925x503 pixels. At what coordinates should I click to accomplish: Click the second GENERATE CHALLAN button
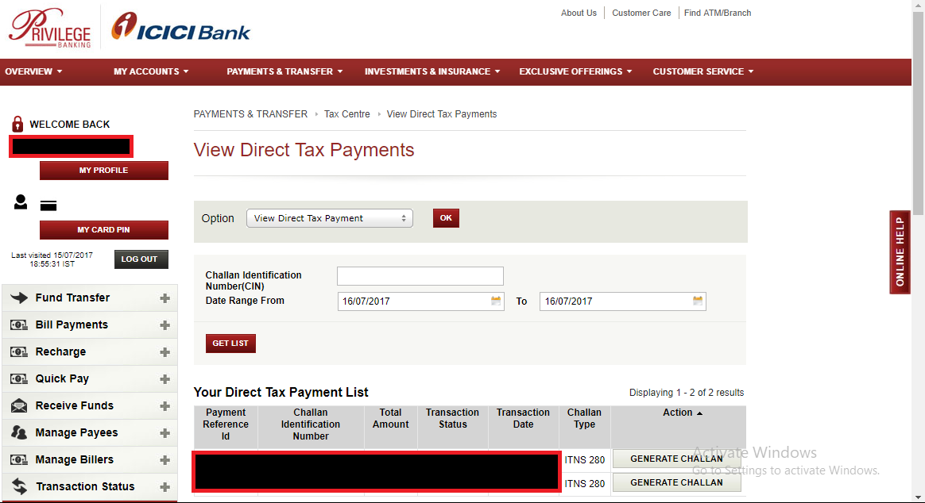676,482
